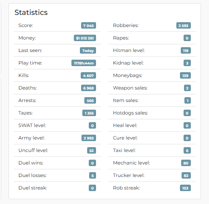Click the Last seen Today badge
Viewport: 209px width, 204px height.
coord(88,50)
